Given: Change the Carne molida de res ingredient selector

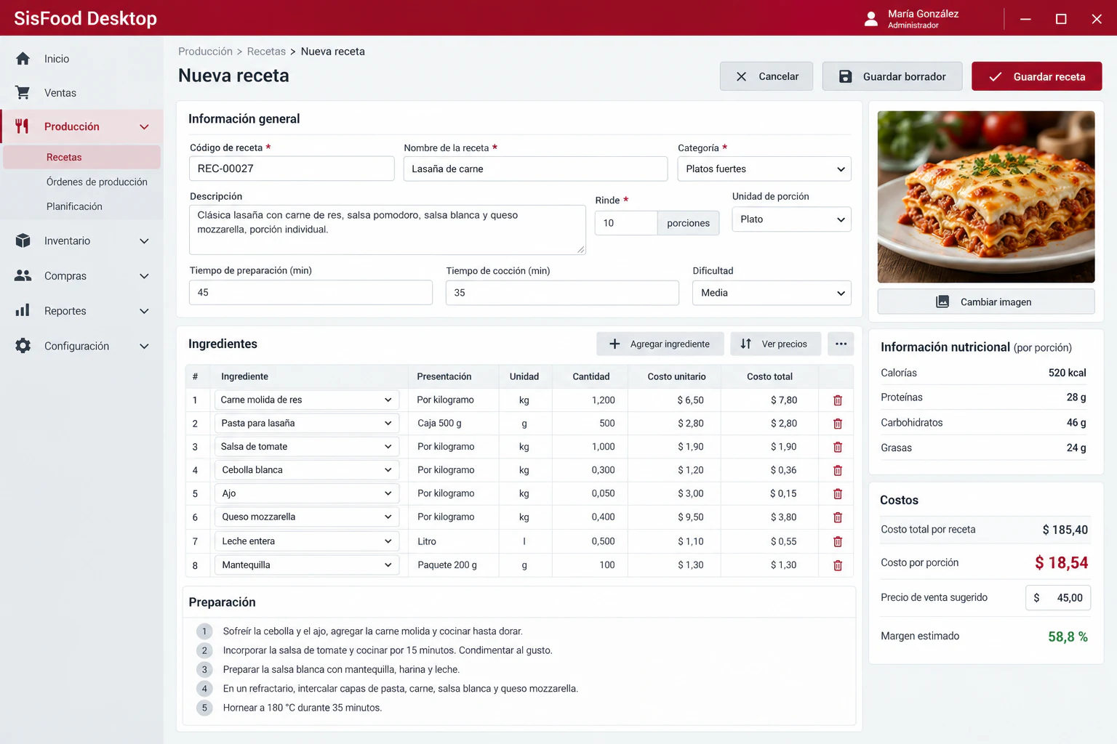Looking at the screenshot, I should pyautogui.click(x=306, y=400).
